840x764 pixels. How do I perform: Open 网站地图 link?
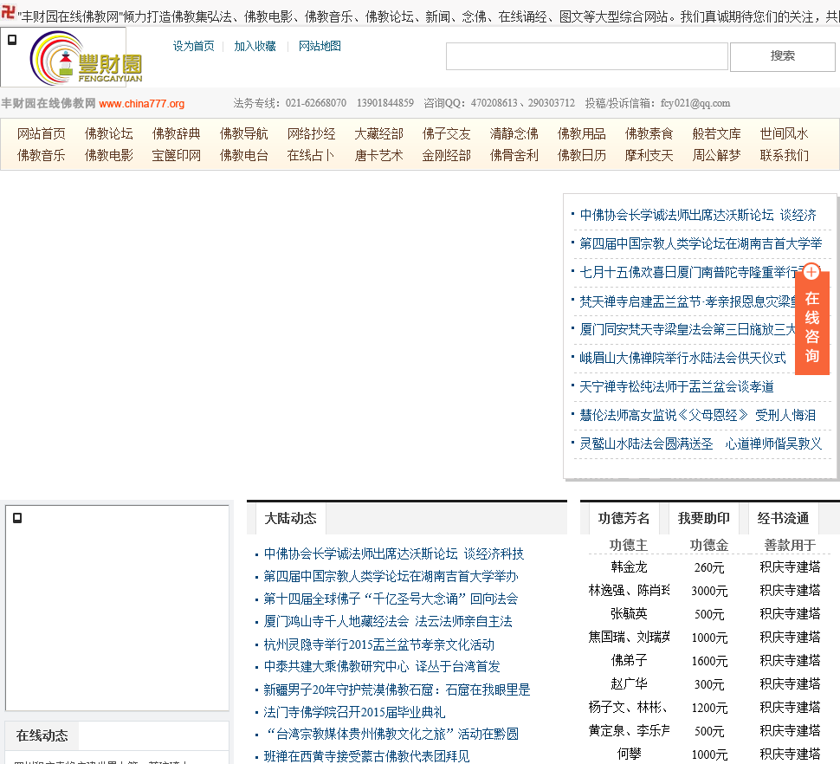pos(320,46)
